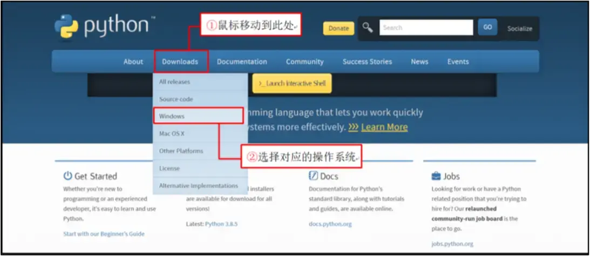Select All releases from Downloads dropdown

tap(200, 82)
